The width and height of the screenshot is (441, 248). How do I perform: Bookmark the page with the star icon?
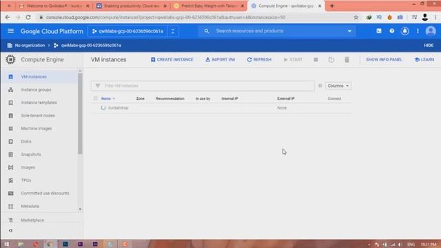356,17
